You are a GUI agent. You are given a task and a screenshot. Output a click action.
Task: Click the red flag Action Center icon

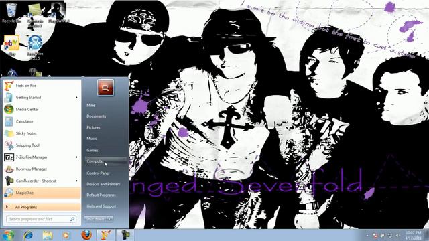coord(375,235)
